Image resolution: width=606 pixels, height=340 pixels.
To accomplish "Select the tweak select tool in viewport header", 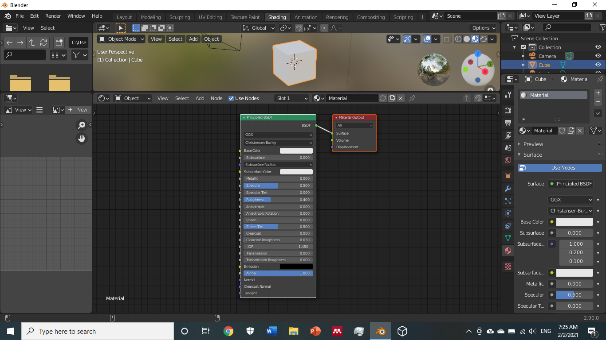I will coord(120,28).
